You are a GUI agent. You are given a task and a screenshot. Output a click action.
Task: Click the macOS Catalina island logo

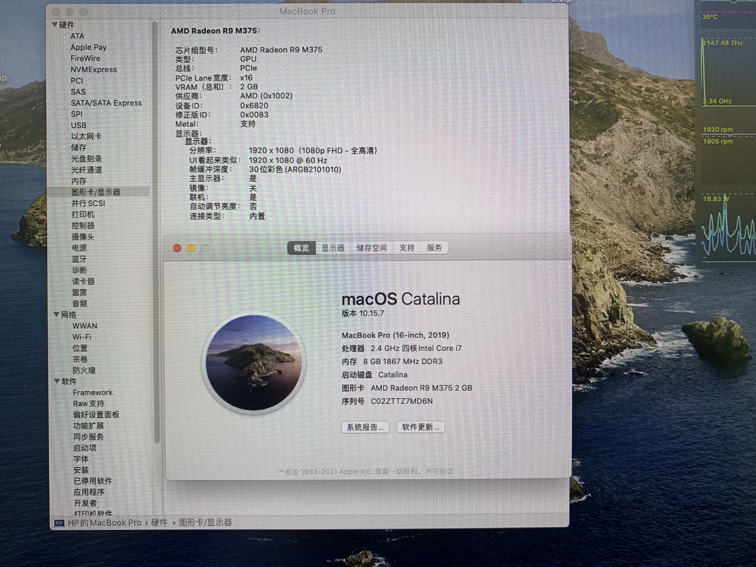click(254, 362)
